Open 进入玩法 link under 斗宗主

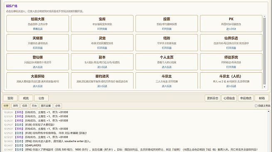point(167,86)
